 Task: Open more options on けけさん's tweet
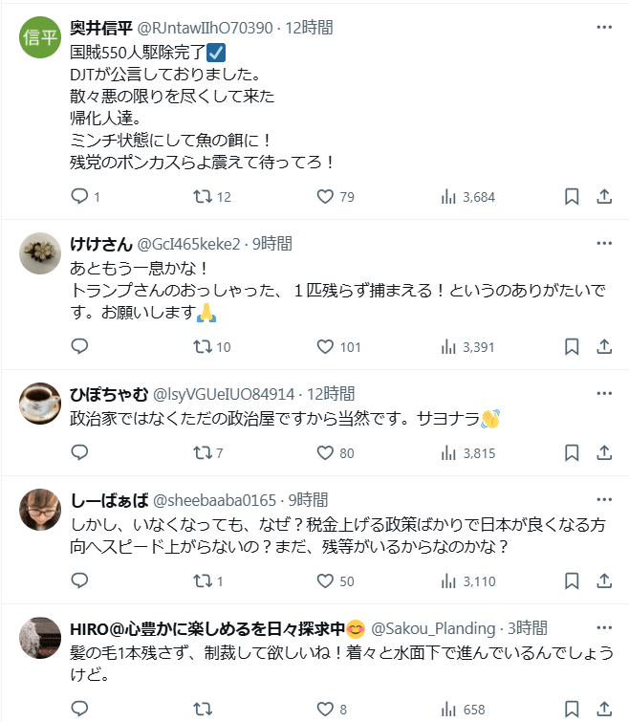click(x=604, y=244)
